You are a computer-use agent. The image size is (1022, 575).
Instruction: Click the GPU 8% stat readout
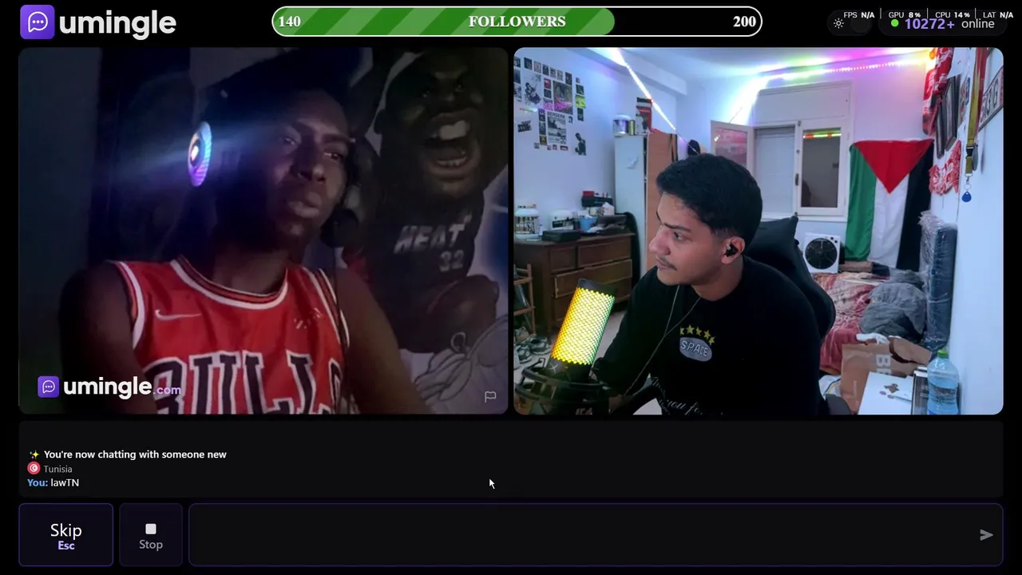click(x=905, y=14)
